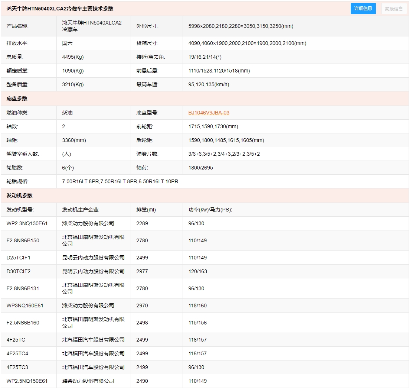The width and height of the screenshot is (409, 388).
Task: Click engine model F2.8NS6B150
Action: tap(23, 240)
